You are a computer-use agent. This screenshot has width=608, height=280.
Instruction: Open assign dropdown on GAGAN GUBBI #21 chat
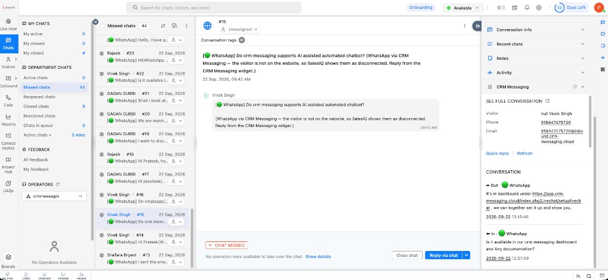[x=177, y=101]
